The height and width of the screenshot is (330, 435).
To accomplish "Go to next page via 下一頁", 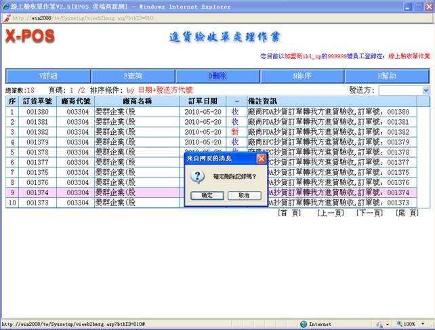I will pos(368,213).
